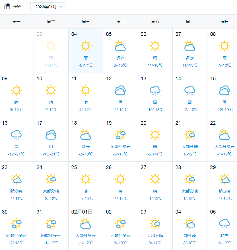Open the 2023年01月 month selector dropdown
Image resolution: width=237 pixels, height=250 pixels.
pyautogui.click(x=48, y=7)
